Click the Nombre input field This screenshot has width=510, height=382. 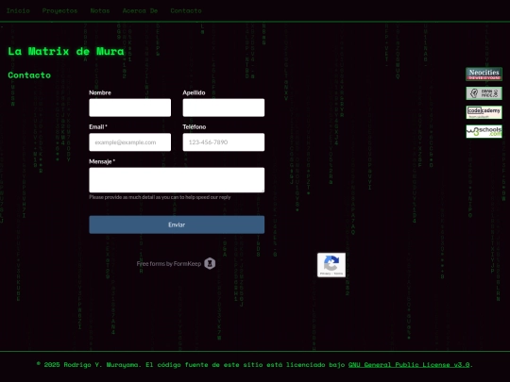[129, 108]
